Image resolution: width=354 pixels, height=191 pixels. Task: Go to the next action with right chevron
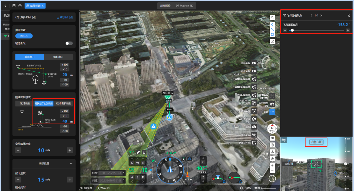point(321,16)
